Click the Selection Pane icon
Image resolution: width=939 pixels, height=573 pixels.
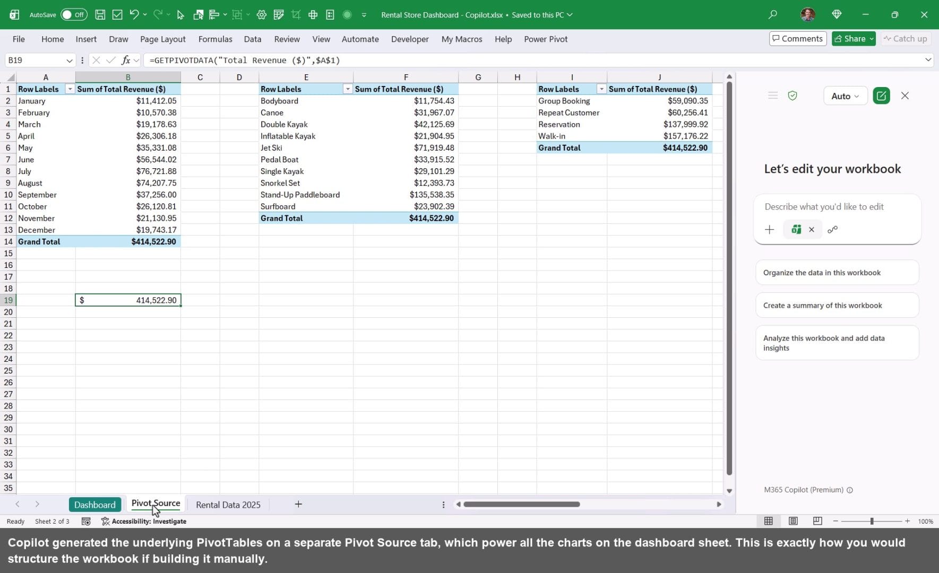[198, 15]
